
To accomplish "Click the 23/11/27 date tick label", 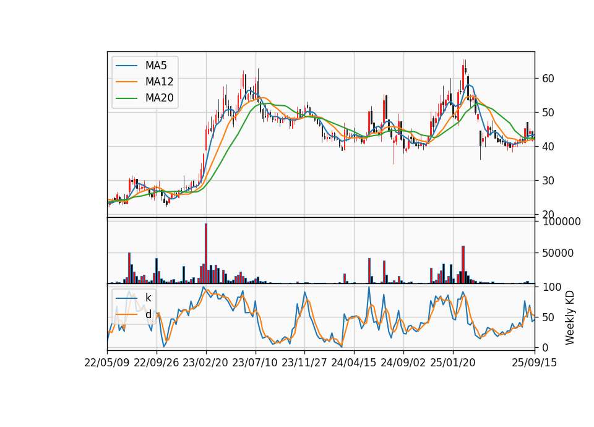I will point(304,363).
